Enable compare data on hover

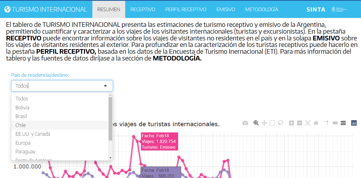click(x=343, y=123)
